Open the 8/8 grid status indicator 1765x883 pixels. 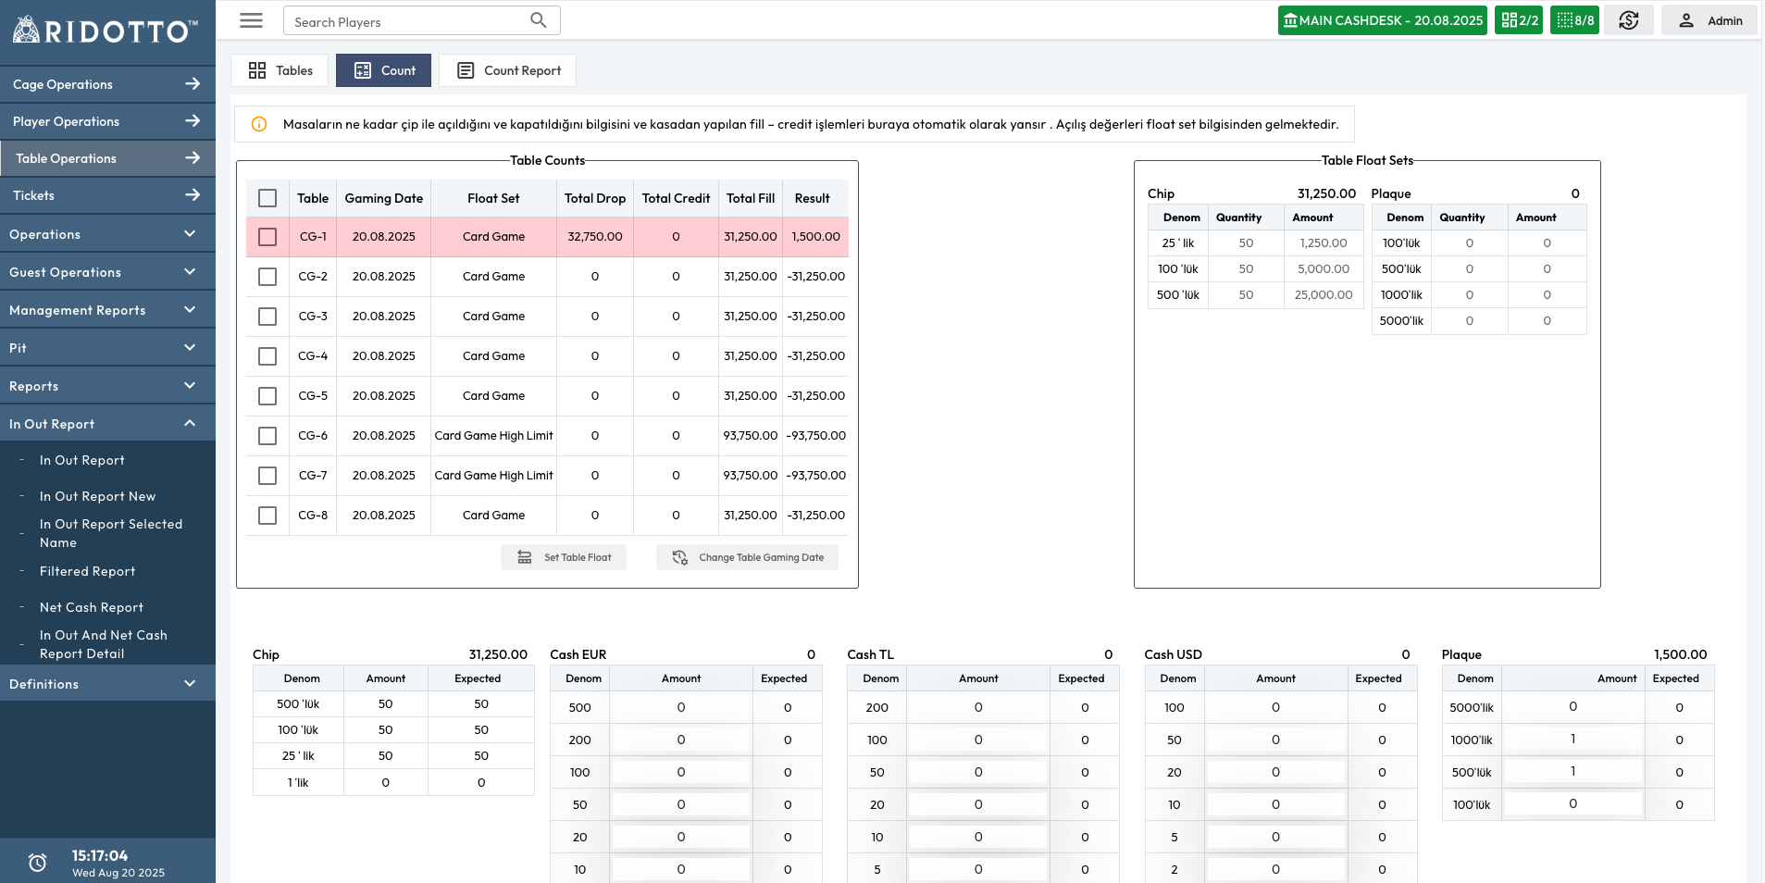1574,20
